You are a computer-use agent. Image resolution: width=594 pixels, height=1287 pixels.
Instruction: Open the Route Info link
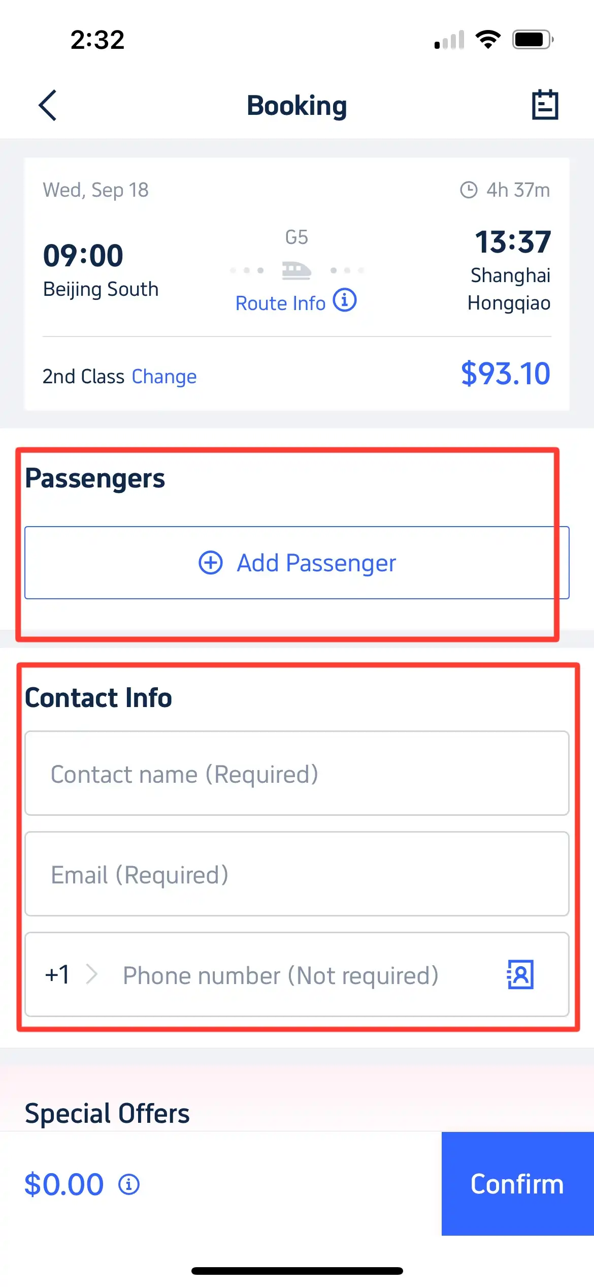coord(280,303)
